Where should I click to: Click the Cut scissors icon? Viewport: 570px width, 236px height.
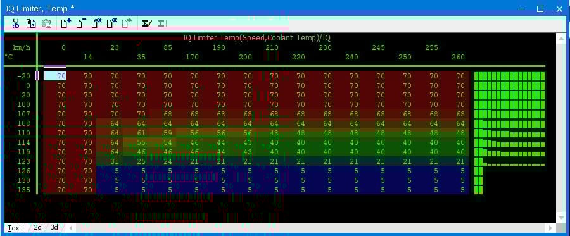click(x=15, y=23)
